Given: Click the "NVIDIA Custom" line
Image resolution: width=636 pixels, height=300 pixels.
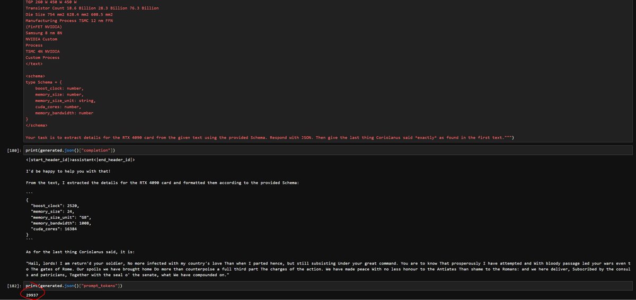Looking at the screenshot, I should [x=41, y=39].
